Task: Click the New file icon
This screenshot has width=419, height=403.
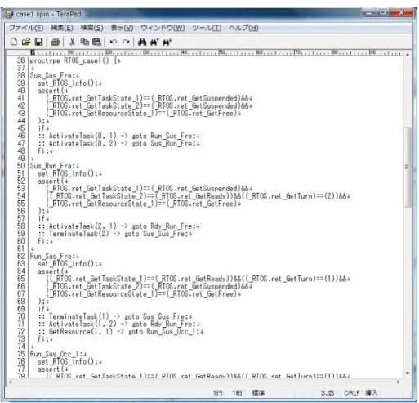Action: tap(14, 42)
